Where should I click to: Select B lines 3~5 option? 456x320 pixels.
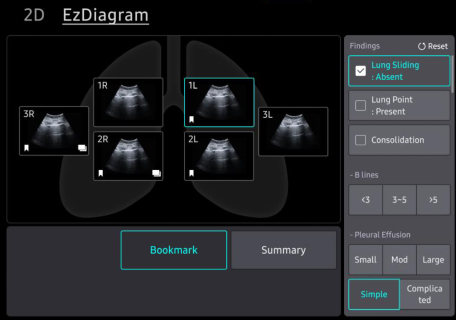tap(399, 200)
